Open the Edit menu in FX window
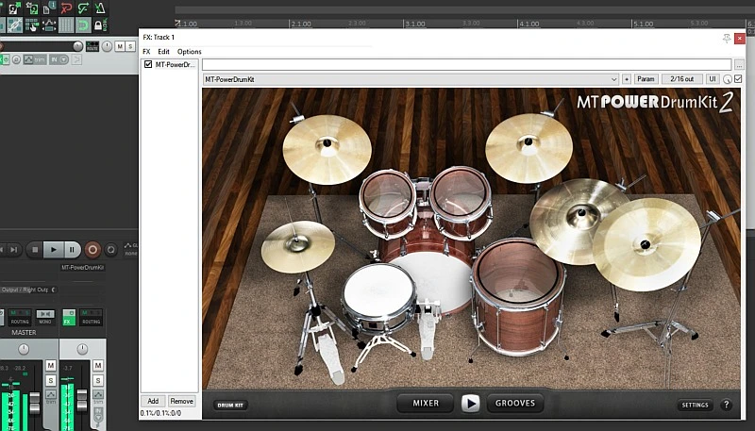Image resolution: width=755 pixels, height=431 pixels. [163, 52]
